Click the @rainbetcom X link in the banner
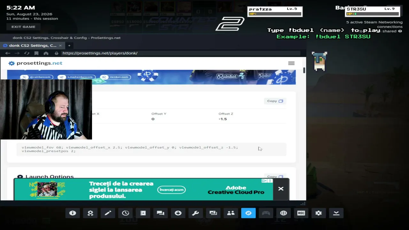Image resolution: width=409 pixels, height=230 pixels. click(x=37, y=77)
